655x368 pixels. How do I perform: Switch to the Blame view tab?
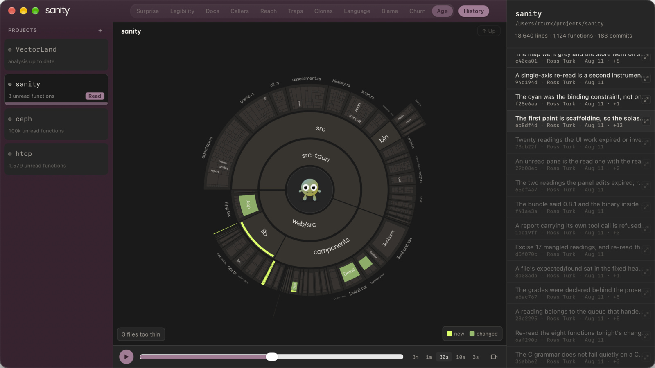click(390, 11)
